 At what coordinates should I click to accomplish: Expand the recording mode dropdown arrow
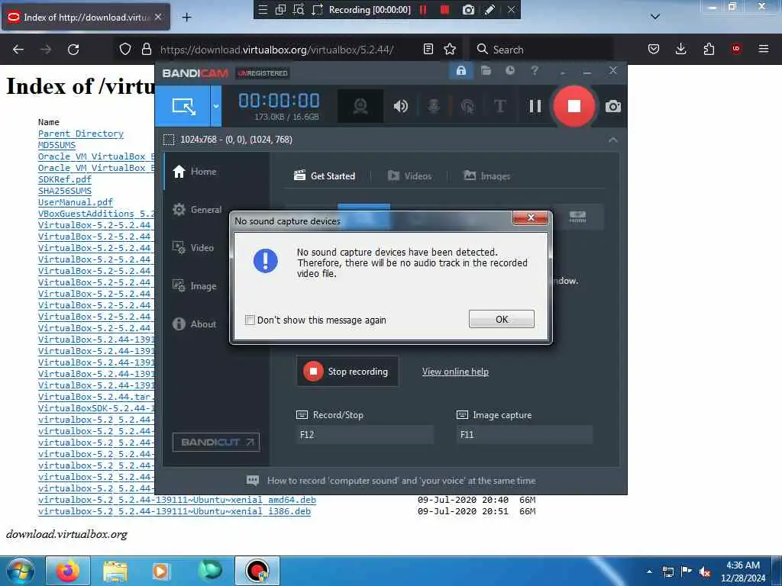coord(216,105)
